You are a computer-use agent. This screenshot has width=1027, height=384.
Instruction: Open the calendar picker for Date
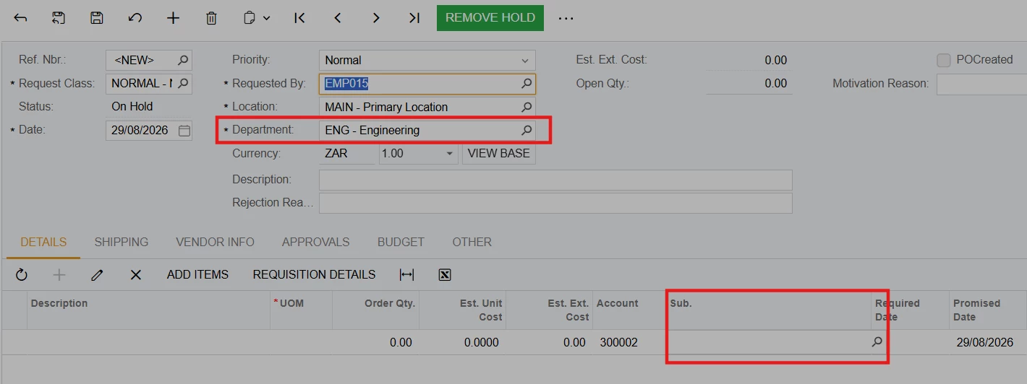tap(184, 131)
